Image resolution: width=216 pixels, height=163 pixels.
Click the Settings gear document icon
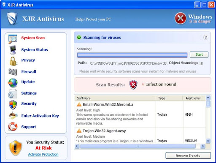13,93
